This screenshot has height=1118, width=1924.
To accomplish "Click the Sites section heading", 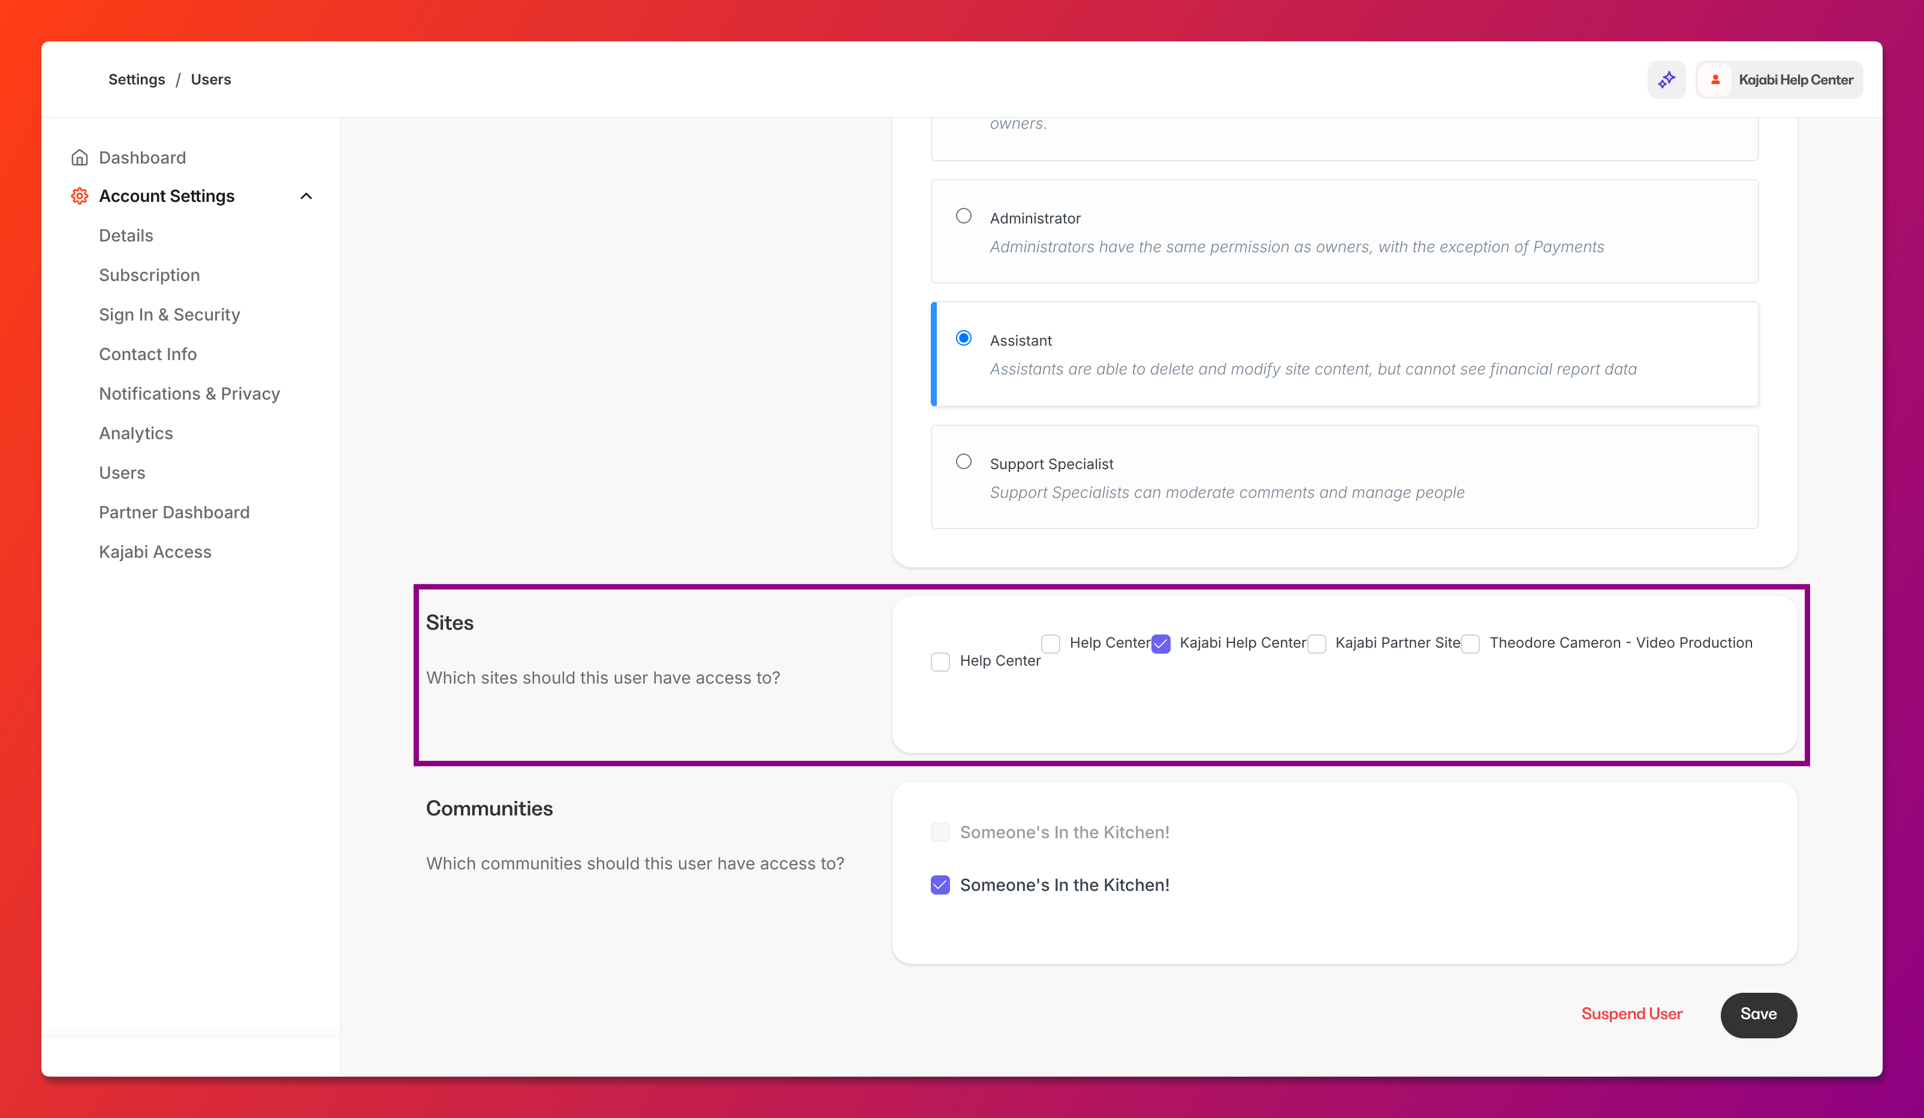I will tap(450, 623).
